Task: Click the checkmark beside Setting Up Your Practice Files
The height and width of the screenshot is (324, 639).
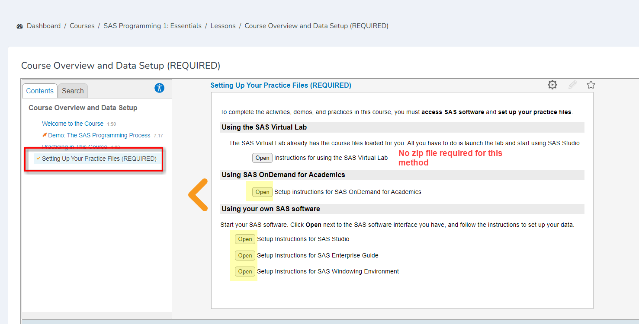Action: (x=39, y=158)
